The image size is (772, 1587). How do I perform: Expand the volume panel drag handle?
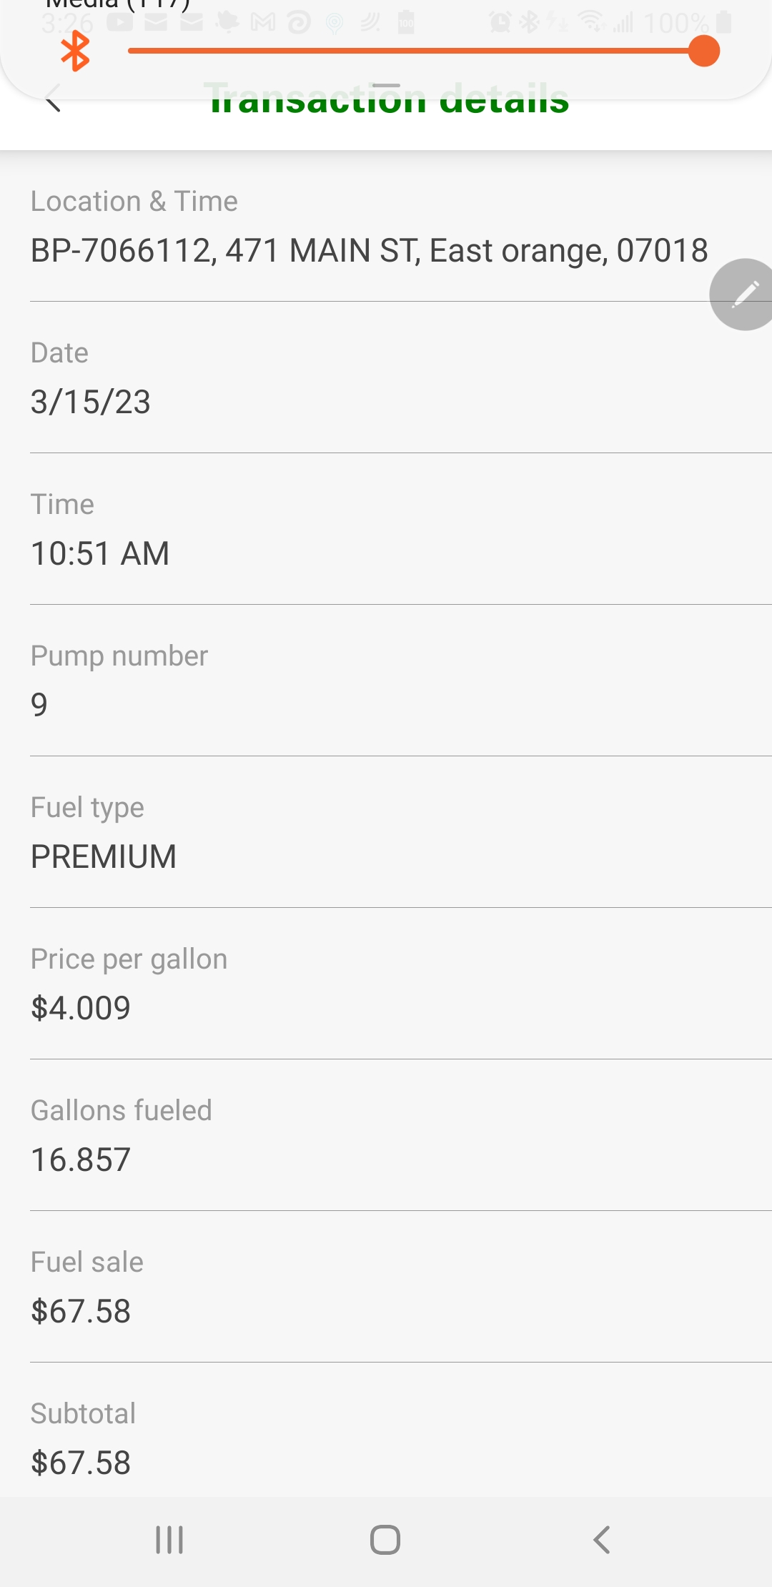pos(386,86)
